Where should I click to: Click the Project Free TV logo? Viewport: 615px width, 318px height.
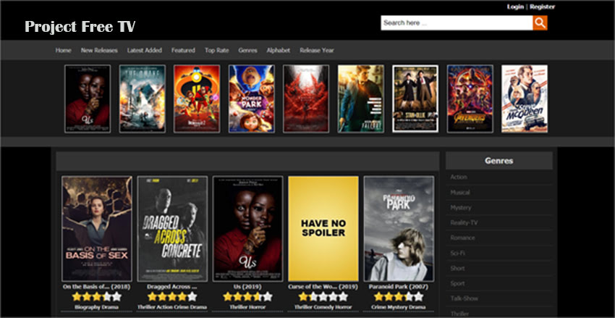(x=80, y=26)
